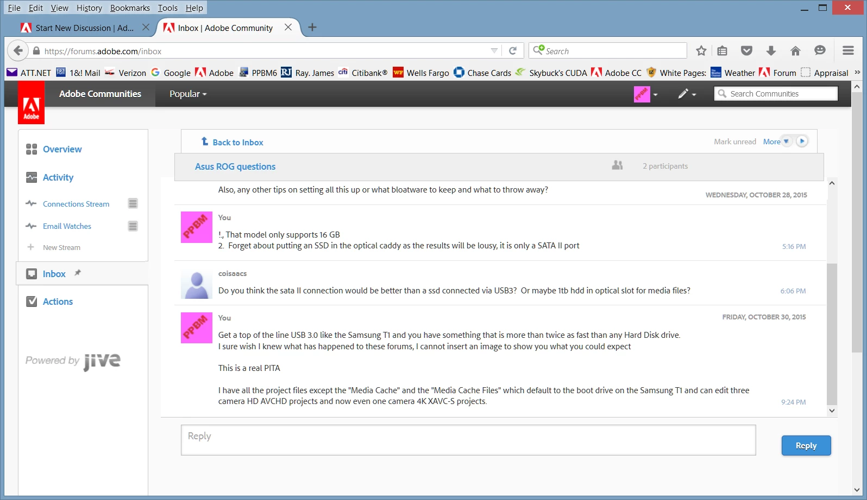This screenshot has height=500, width=867.
Task: Open the Bookmarks menu
Action: pos(130,8)
